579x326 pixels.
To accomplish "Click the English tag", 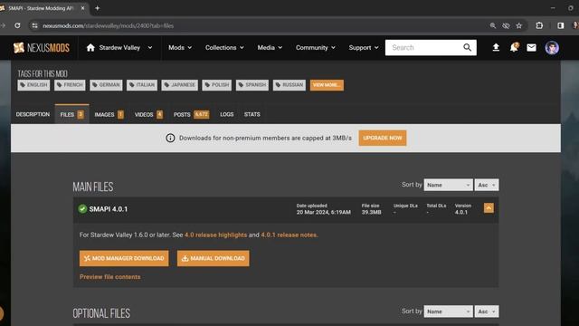I will [x=33, y=85].
